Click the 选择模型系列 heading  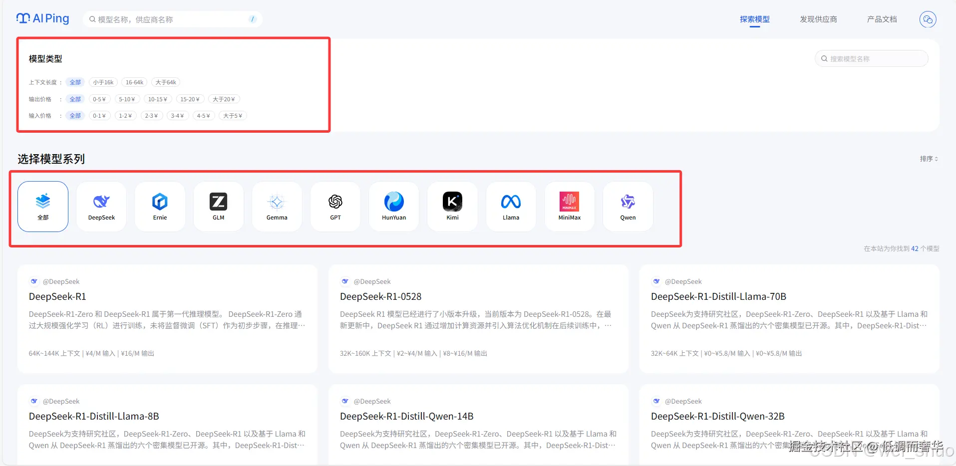[x=51, y=159]
